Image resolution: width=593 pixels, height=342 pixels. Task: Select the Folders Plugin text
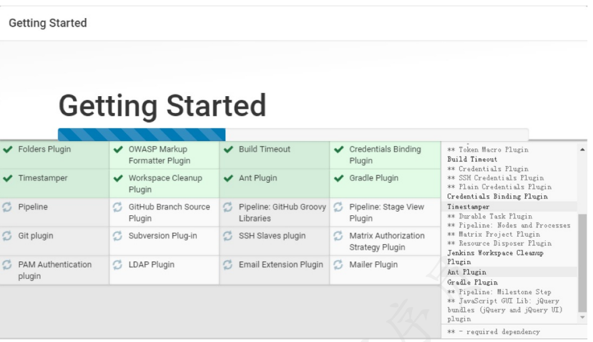click(44, 149)
